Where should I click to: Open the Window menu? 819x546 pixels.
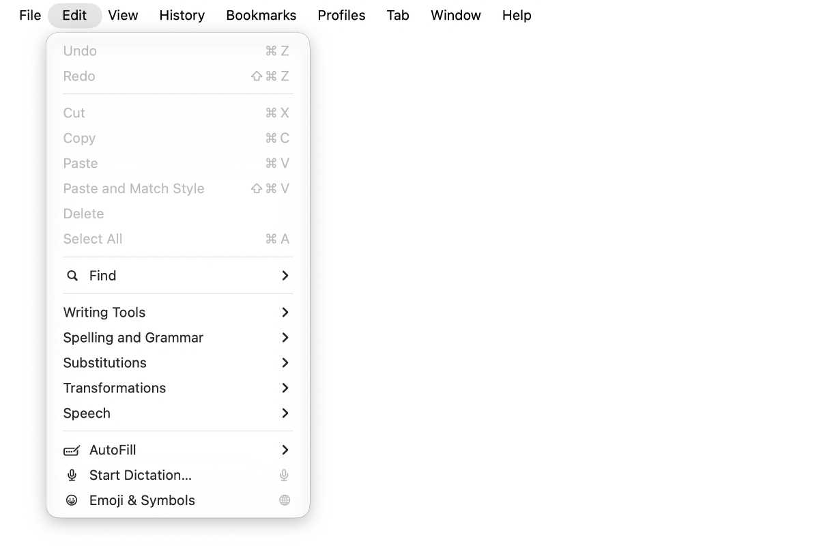(x=456, y=15)
